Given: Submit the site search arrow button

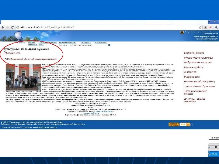Looking at the screenshot, I should [109, 45].
